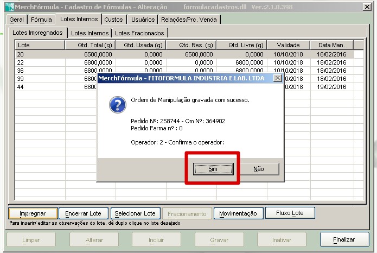Close the MerchFórmula confirmation dialog
The width and height of the screenshot is (377, 253).
pyautogui.click(x=277, y=78)
